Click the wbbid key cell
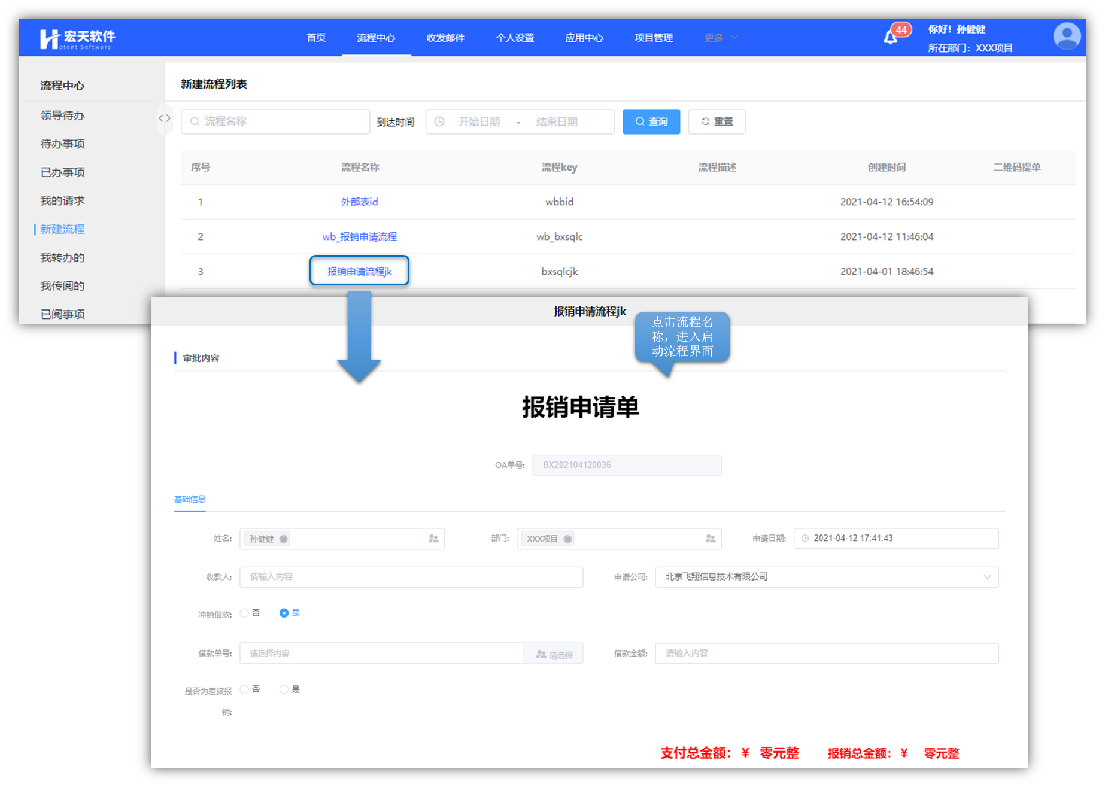The width and height of the screenshot is (1105, 787). [559, 202]
